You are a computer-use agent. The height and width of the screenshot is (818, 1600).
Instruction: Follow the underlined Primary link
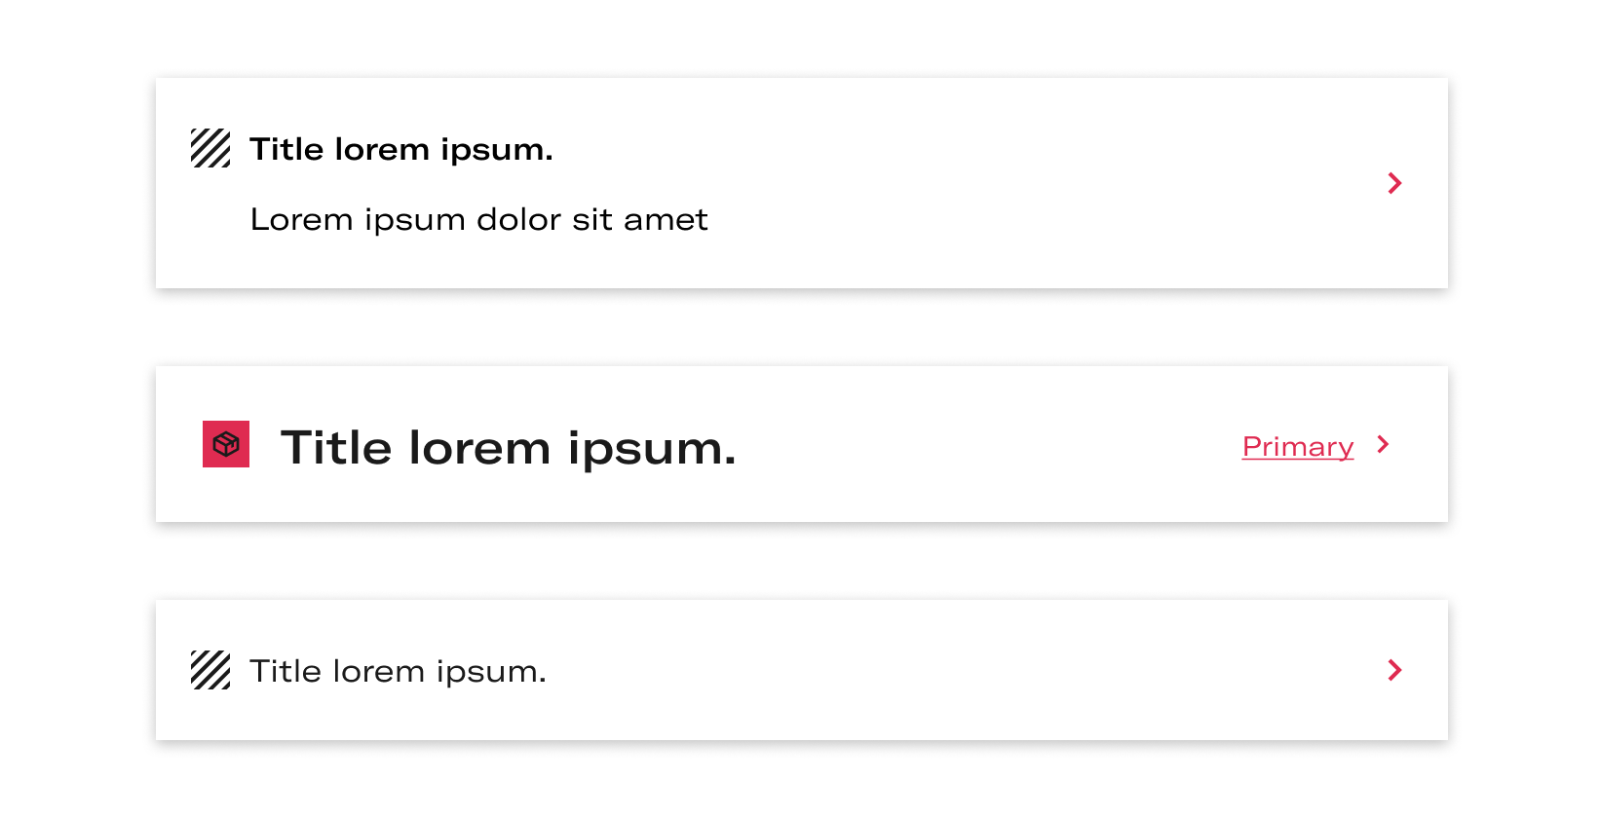tap(1298, 447)
